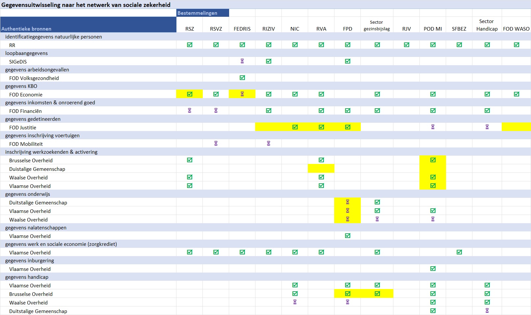Click the FOD Justitie hourglass under Sector Handicap
The image size is (531, 315).
487,127
